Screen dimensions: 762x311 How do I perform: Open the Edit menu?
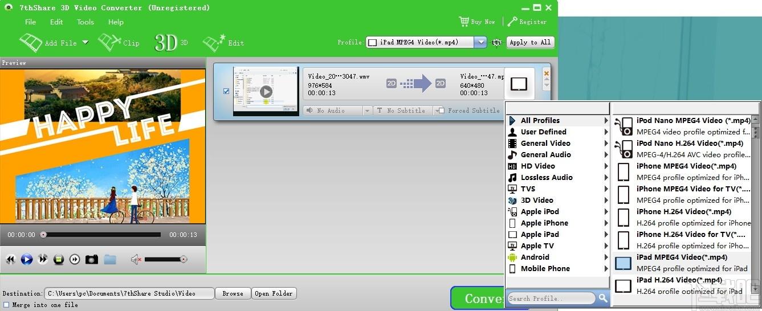(56, 22)
